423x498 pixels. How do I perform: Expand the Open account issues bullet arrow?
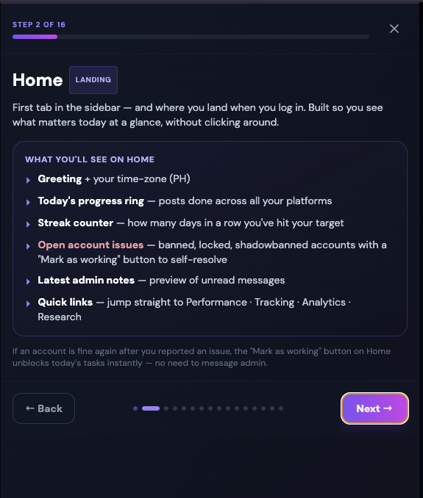click(x=28, y=246)
